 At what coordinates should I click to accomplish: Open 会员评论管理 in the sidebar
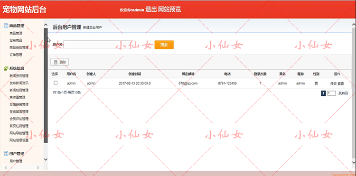pos(19,119)
